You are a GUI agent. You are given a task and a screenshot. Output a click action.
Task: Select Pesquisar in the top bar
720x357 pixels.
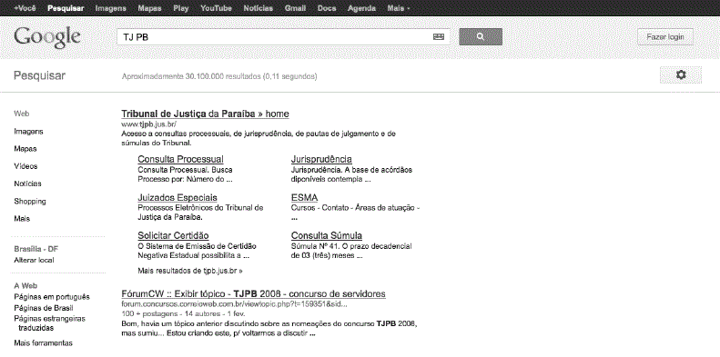coord(66,8)
